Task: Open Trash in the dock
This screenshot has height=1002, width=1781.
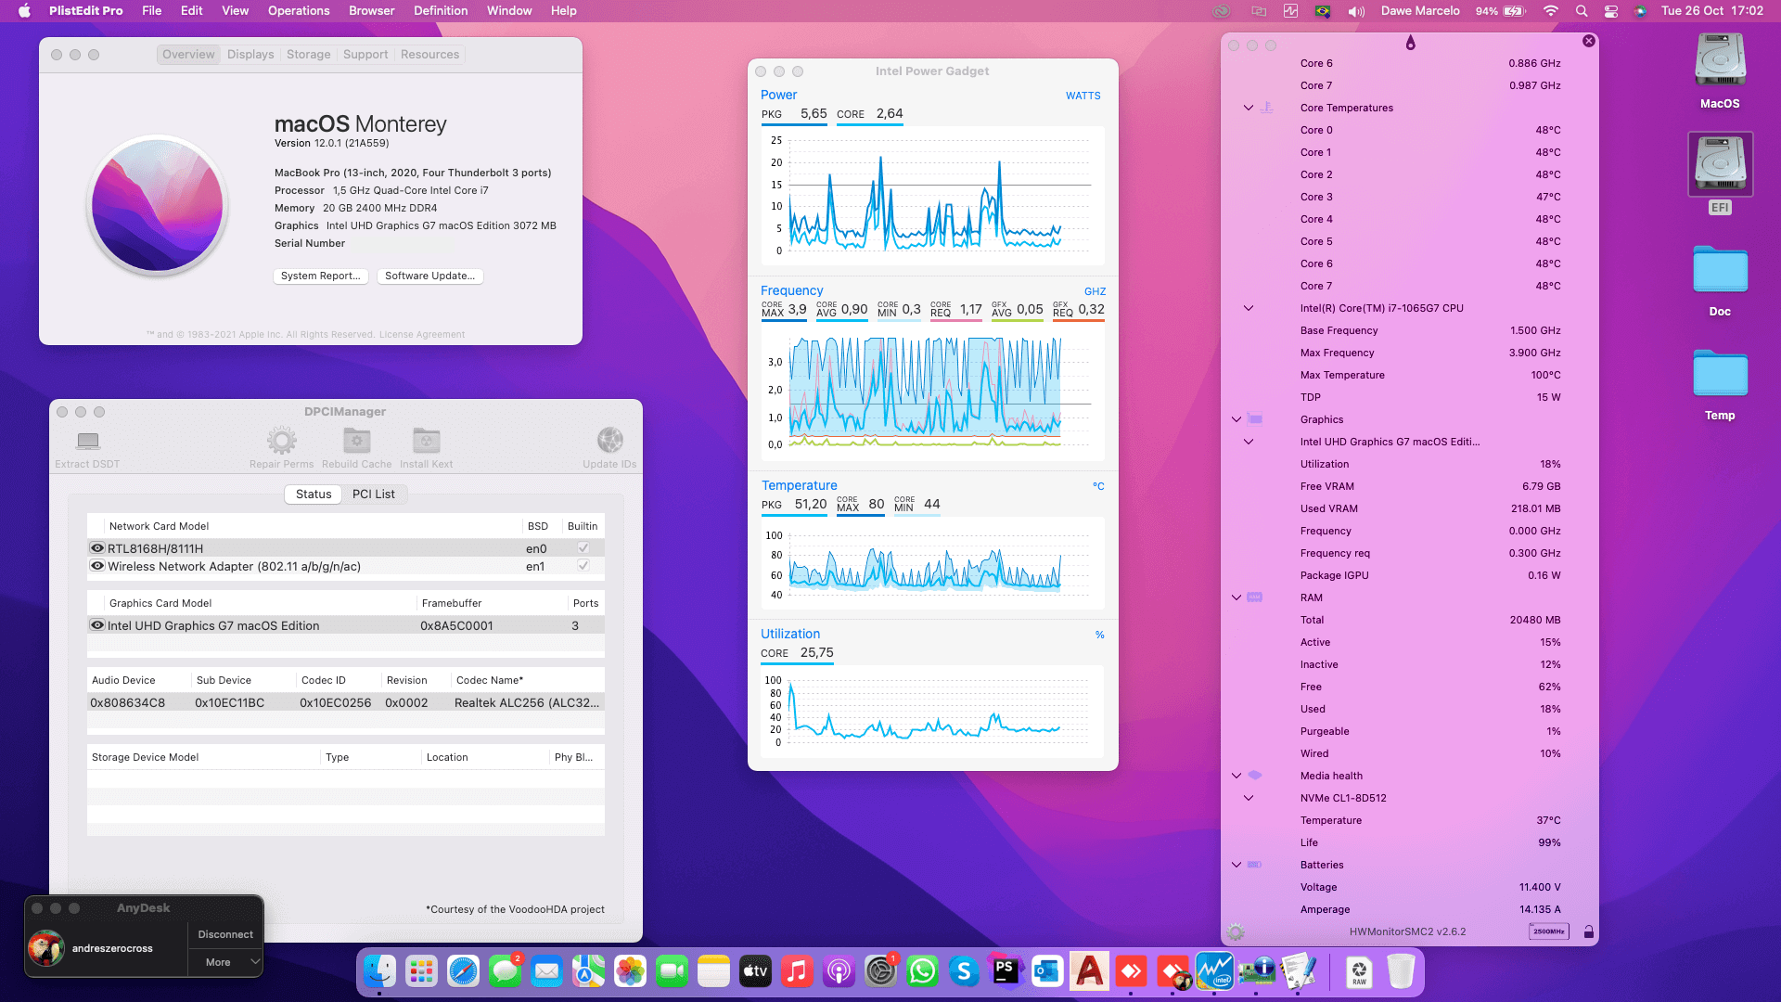Action: 1401,971
